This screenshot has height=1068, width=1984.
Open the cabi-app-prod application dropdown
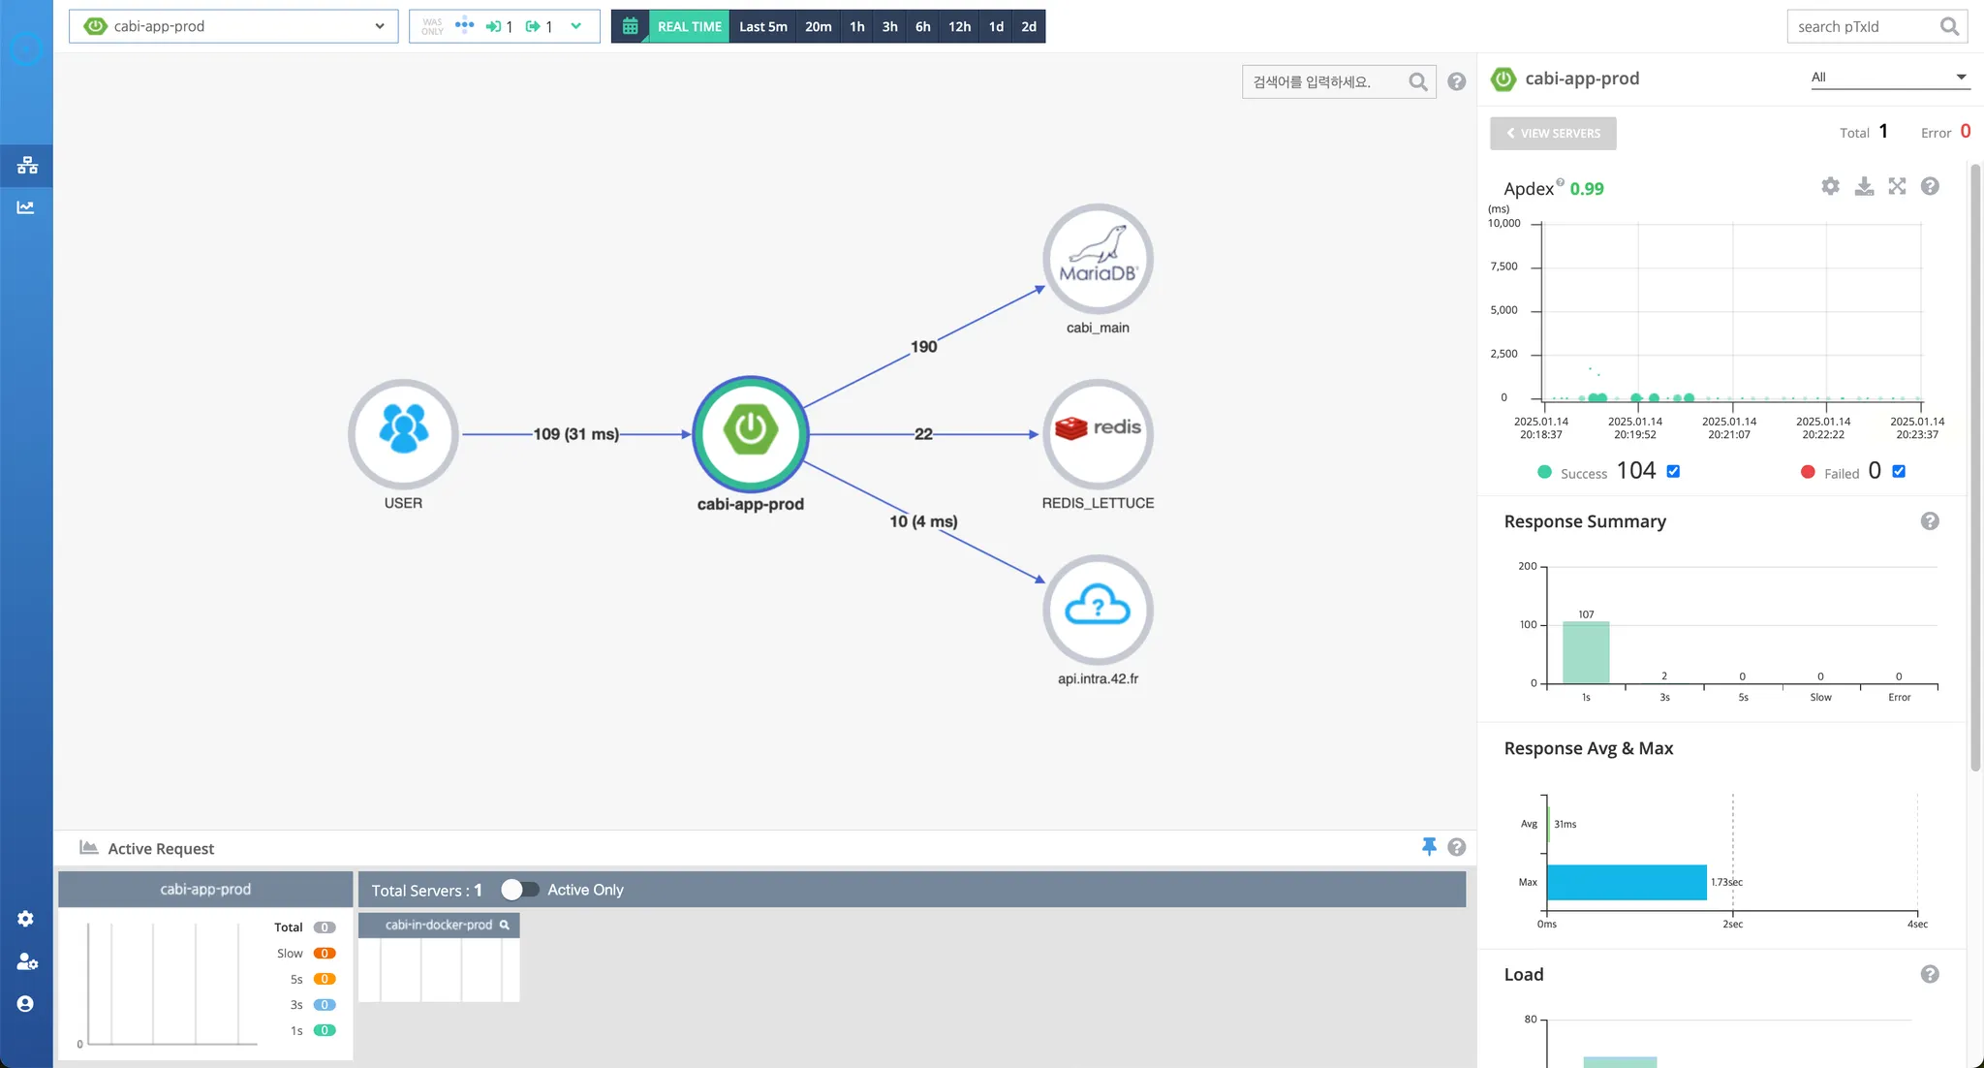click(233, 26)
